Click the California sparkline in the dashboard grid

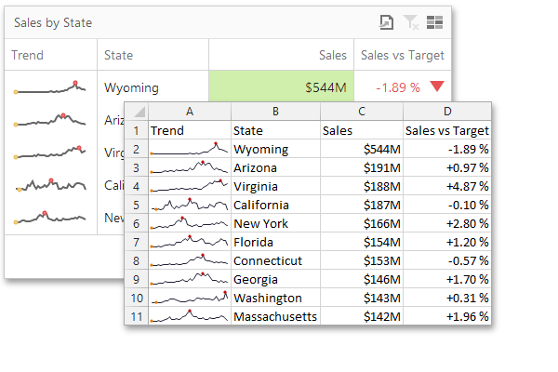coord(50,185)
